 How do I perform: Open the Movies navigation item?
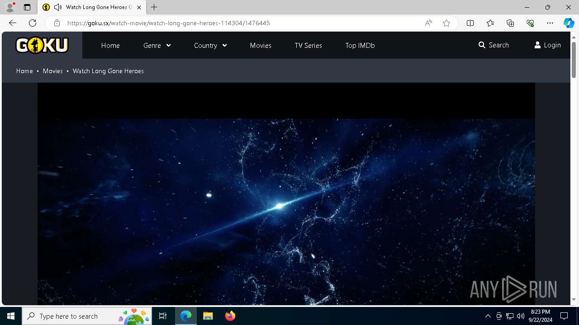point(261,45)
